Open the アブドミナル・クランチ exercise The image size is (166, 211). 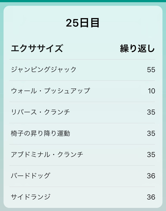pos(47,154)
